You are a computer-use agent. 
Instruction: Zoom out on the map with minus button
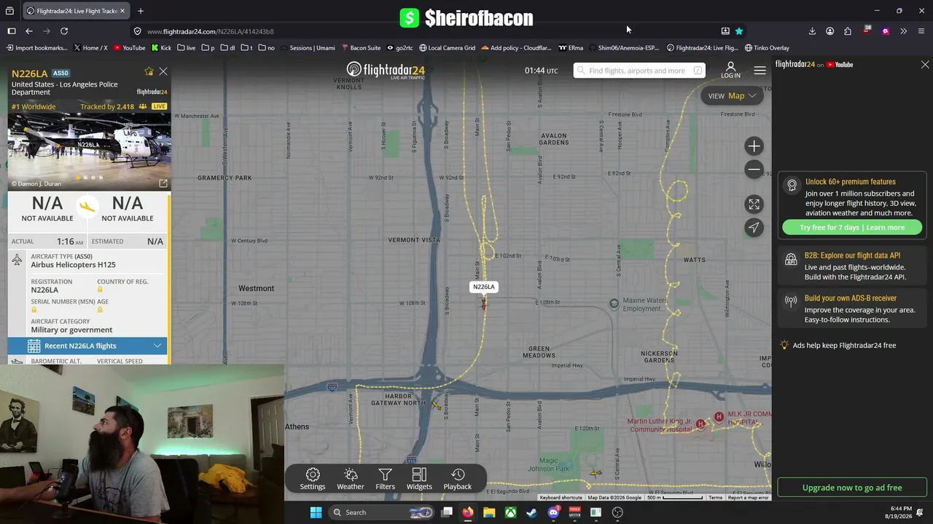(x=754, y=170)
